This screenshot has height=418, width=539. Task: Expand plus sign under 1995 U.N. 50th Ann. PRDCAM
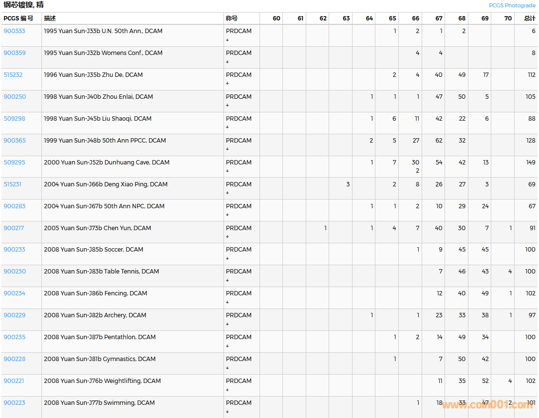pos(227,40)
